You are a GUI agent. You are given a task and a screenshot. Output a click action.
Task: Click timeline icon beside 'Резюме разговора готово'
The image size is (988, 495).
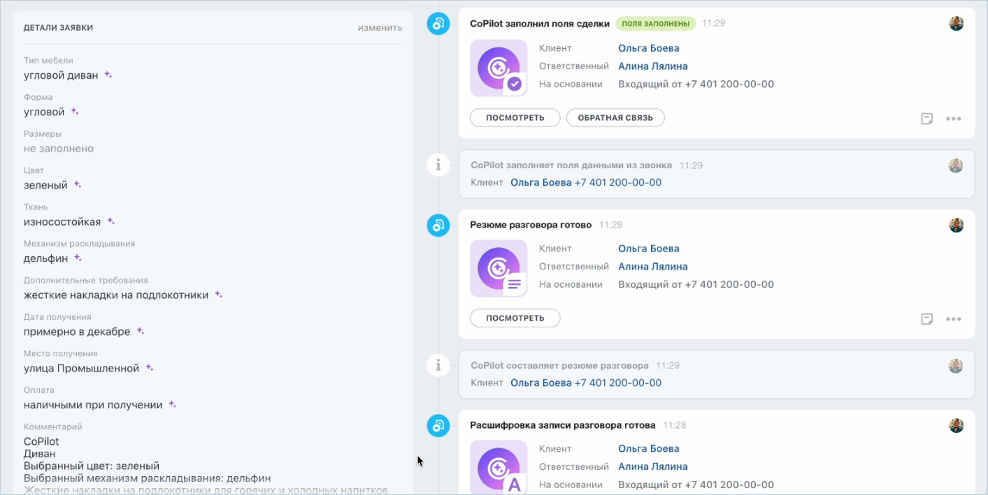(438, 225)
